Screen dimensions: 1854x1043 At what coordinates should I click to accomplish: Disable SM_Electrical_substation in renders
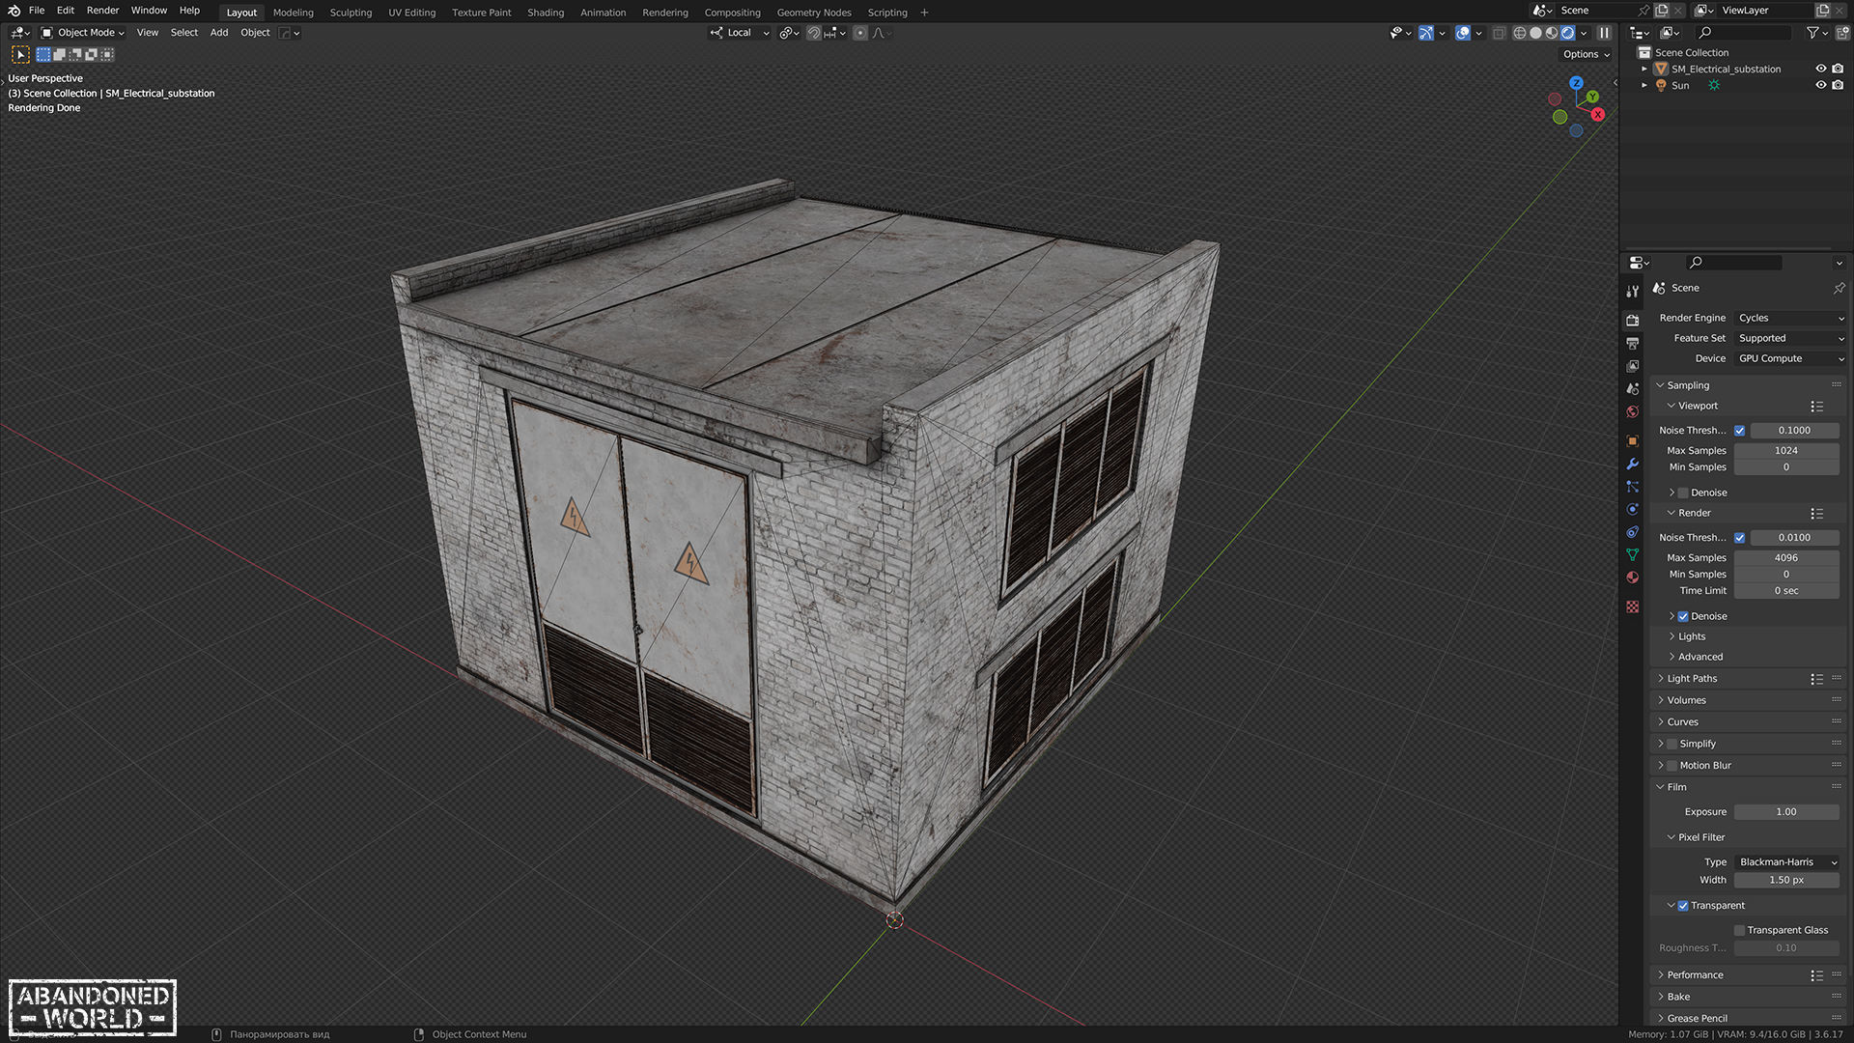tap(1838, 69)
